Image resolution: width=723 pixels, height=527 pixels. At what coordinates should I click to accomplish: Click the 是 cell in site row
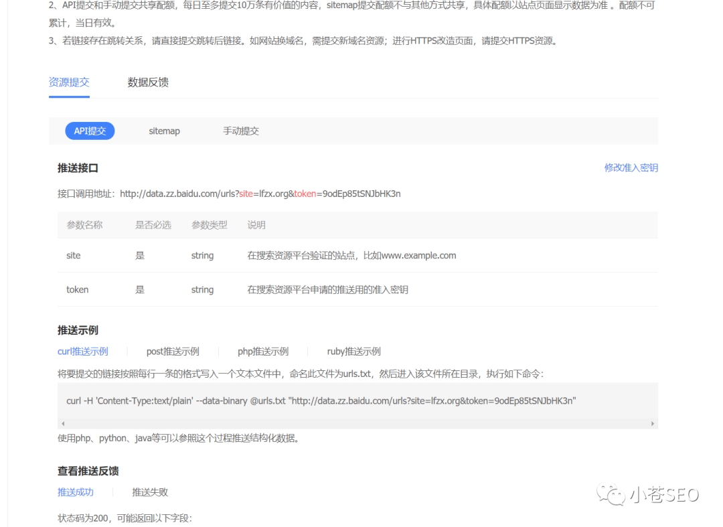[140, 255]
